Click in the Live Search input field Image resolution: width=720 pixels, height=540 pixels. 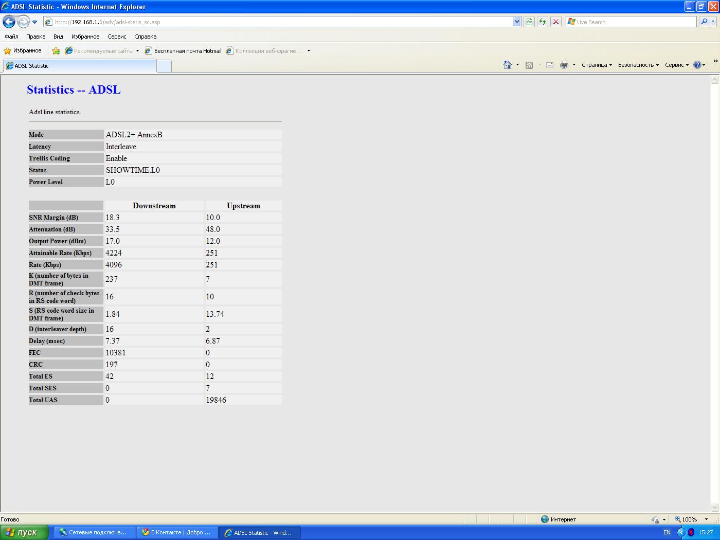pos(635,22)
